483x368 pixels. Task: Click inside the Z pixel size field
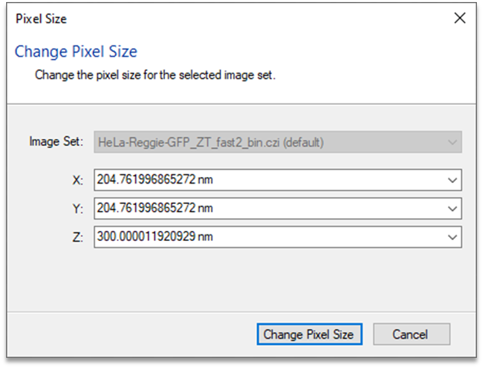(277, 237)
